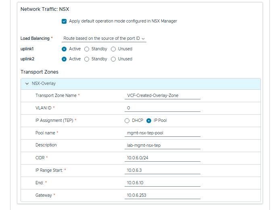Screen dimensions: 273x210
Task: Set uplink1 to Standby
Action: click(87, 49)
